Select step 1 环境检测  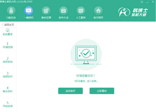[x=8, y=45]
